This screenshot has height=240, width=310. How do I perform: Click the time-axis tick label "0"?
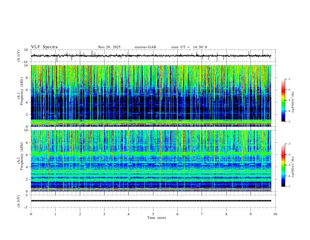[31, 214]
